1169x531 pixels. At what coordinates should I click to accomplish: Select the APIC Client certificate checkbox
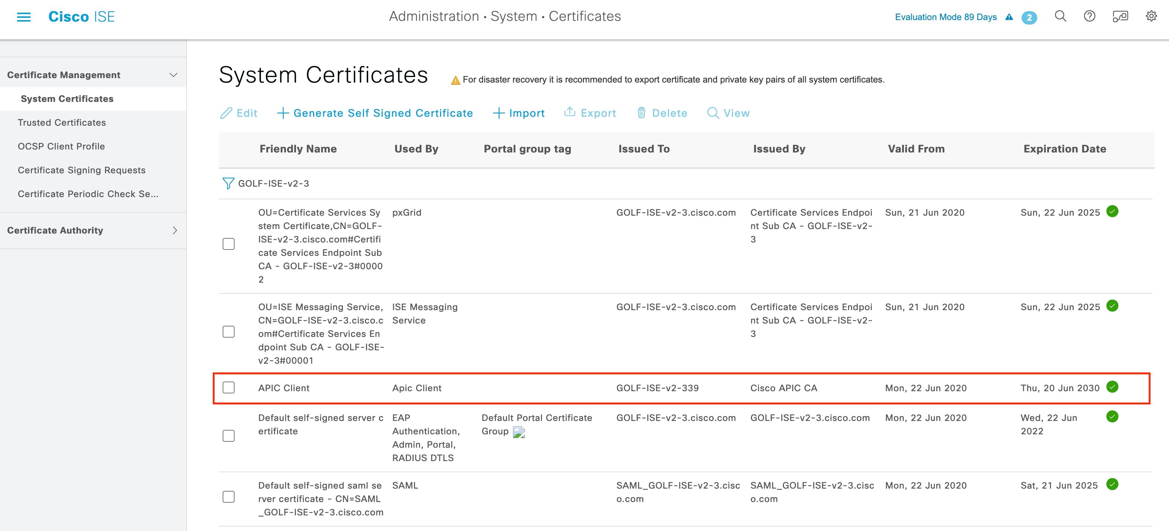pos(229,386)
